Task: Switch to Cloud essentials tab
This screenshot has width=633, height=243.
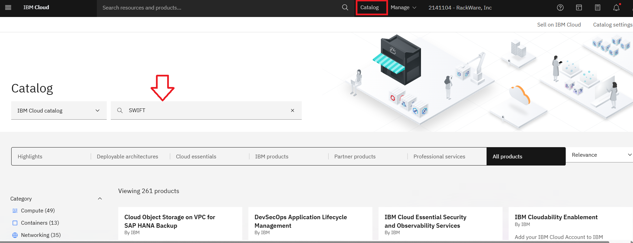Action: [x=210, y=156]
